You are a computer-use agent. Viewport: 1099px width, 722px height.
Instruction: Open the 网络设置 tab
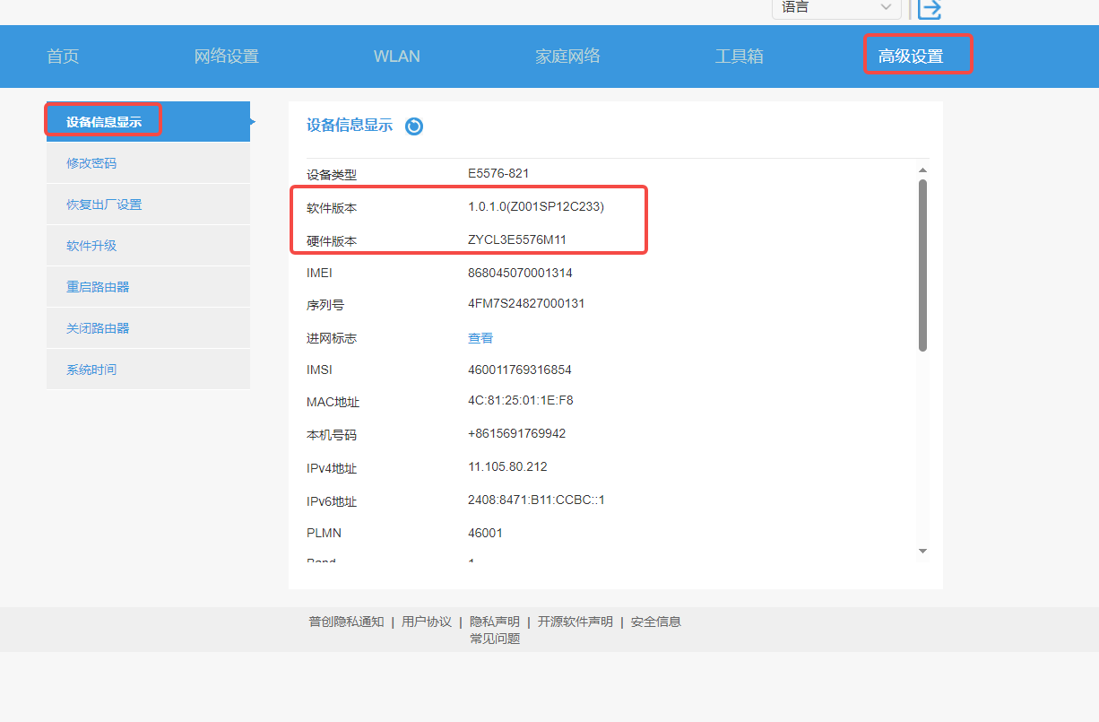pyautogui.click(x=226, y=57)
